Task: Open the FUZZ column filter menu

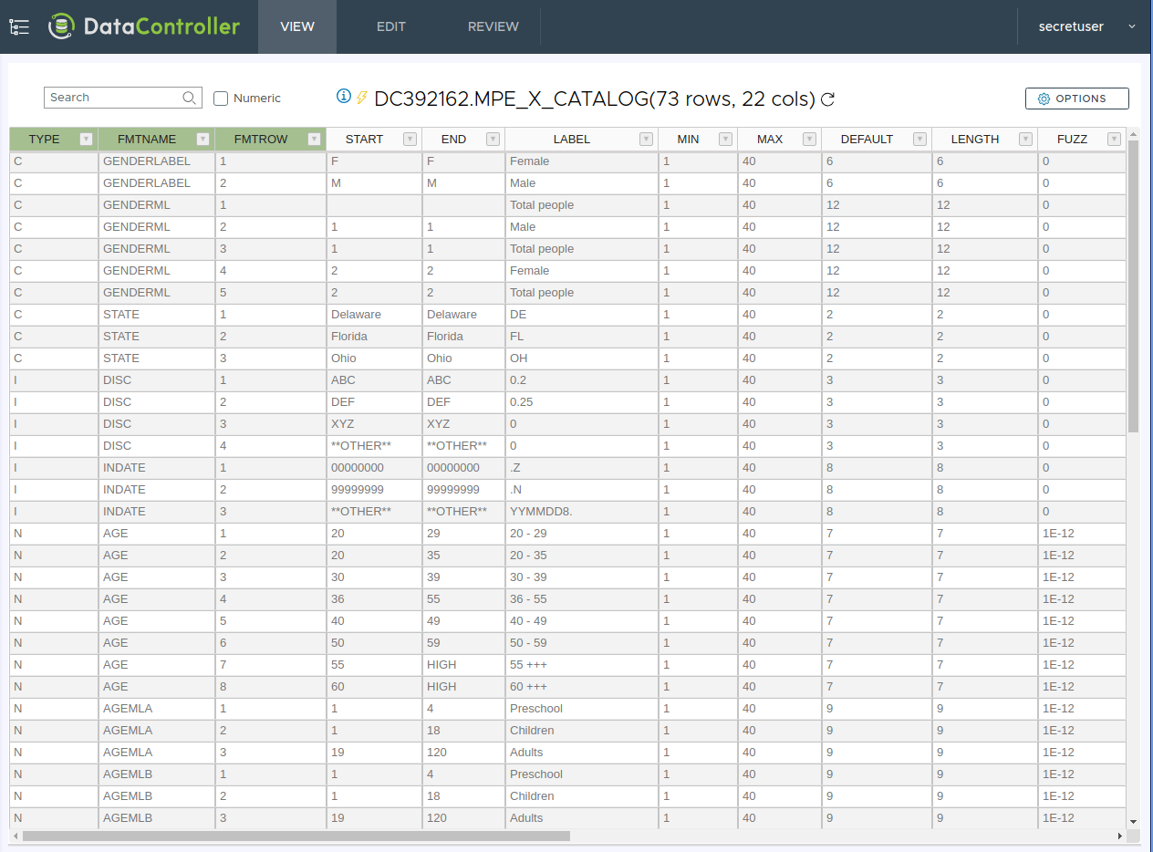Action: point(1114,140)
